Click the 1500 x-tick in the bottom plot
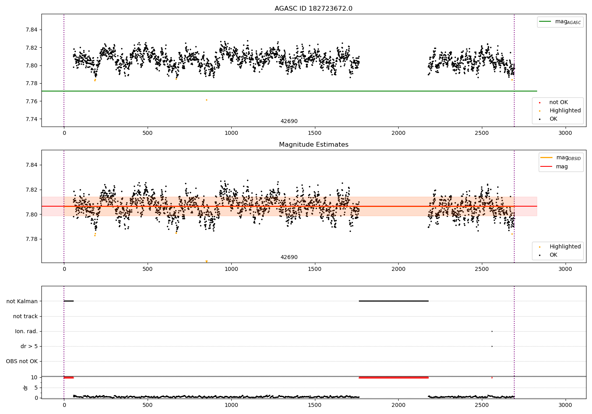This screenshot has height=414, width=592. [x=315, y=405]
